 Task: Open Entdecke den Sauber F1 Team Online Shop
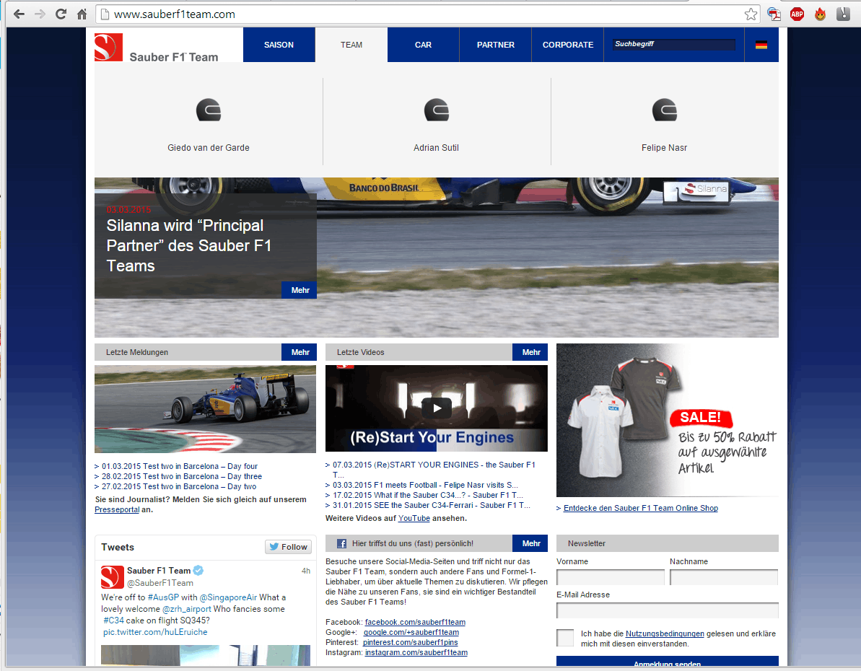tap(641, 508)
